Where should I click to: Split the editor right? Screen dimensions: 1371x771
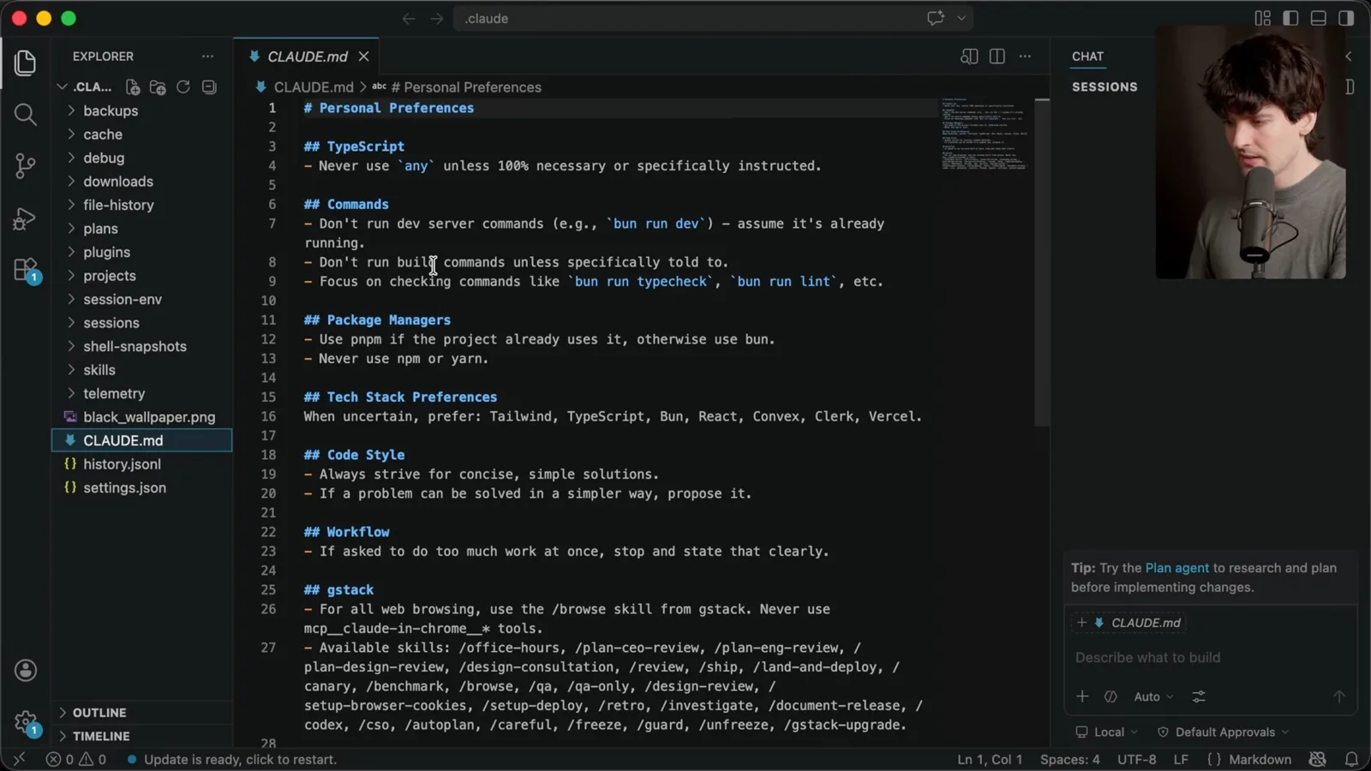pos(997,57)
